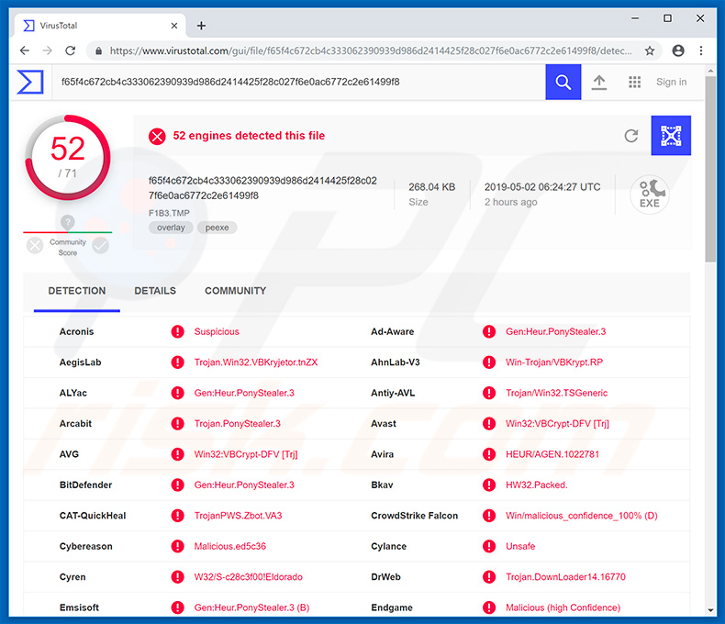Click the vertical page scrollbar thumb
This screenshot has width=725, height=624.
(x=710, y=169)
